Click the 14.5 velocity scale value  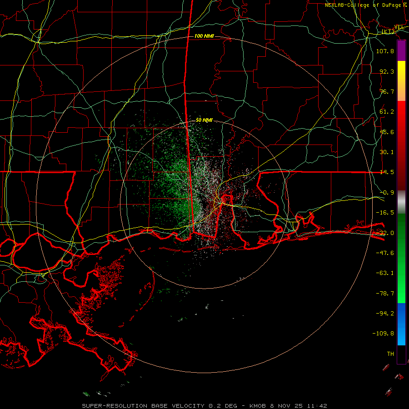click(x=387, y=172)
